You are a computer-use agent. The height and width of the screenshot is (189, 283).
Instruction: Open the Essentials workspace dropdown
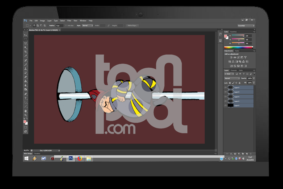point(246,25)
